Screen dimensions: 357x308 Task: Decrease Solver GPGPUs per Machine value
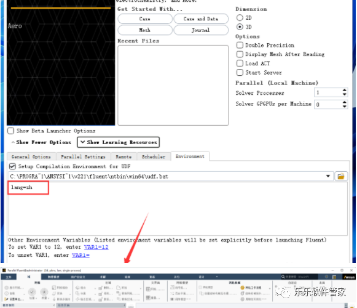[x=344, y=106]
